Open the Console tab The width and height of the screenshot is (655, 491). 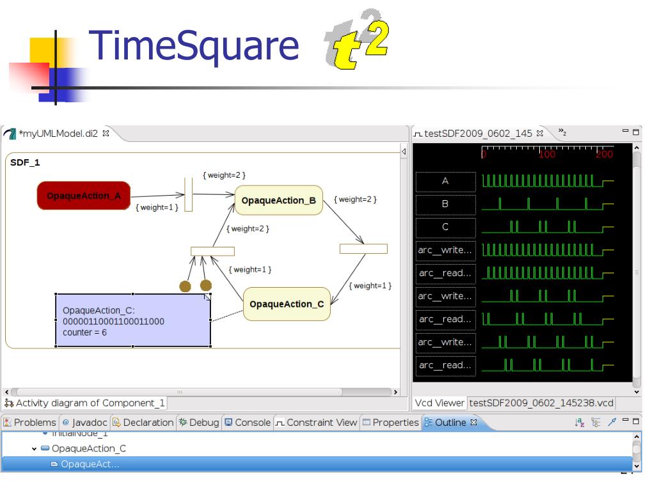(x=248, y=423)
